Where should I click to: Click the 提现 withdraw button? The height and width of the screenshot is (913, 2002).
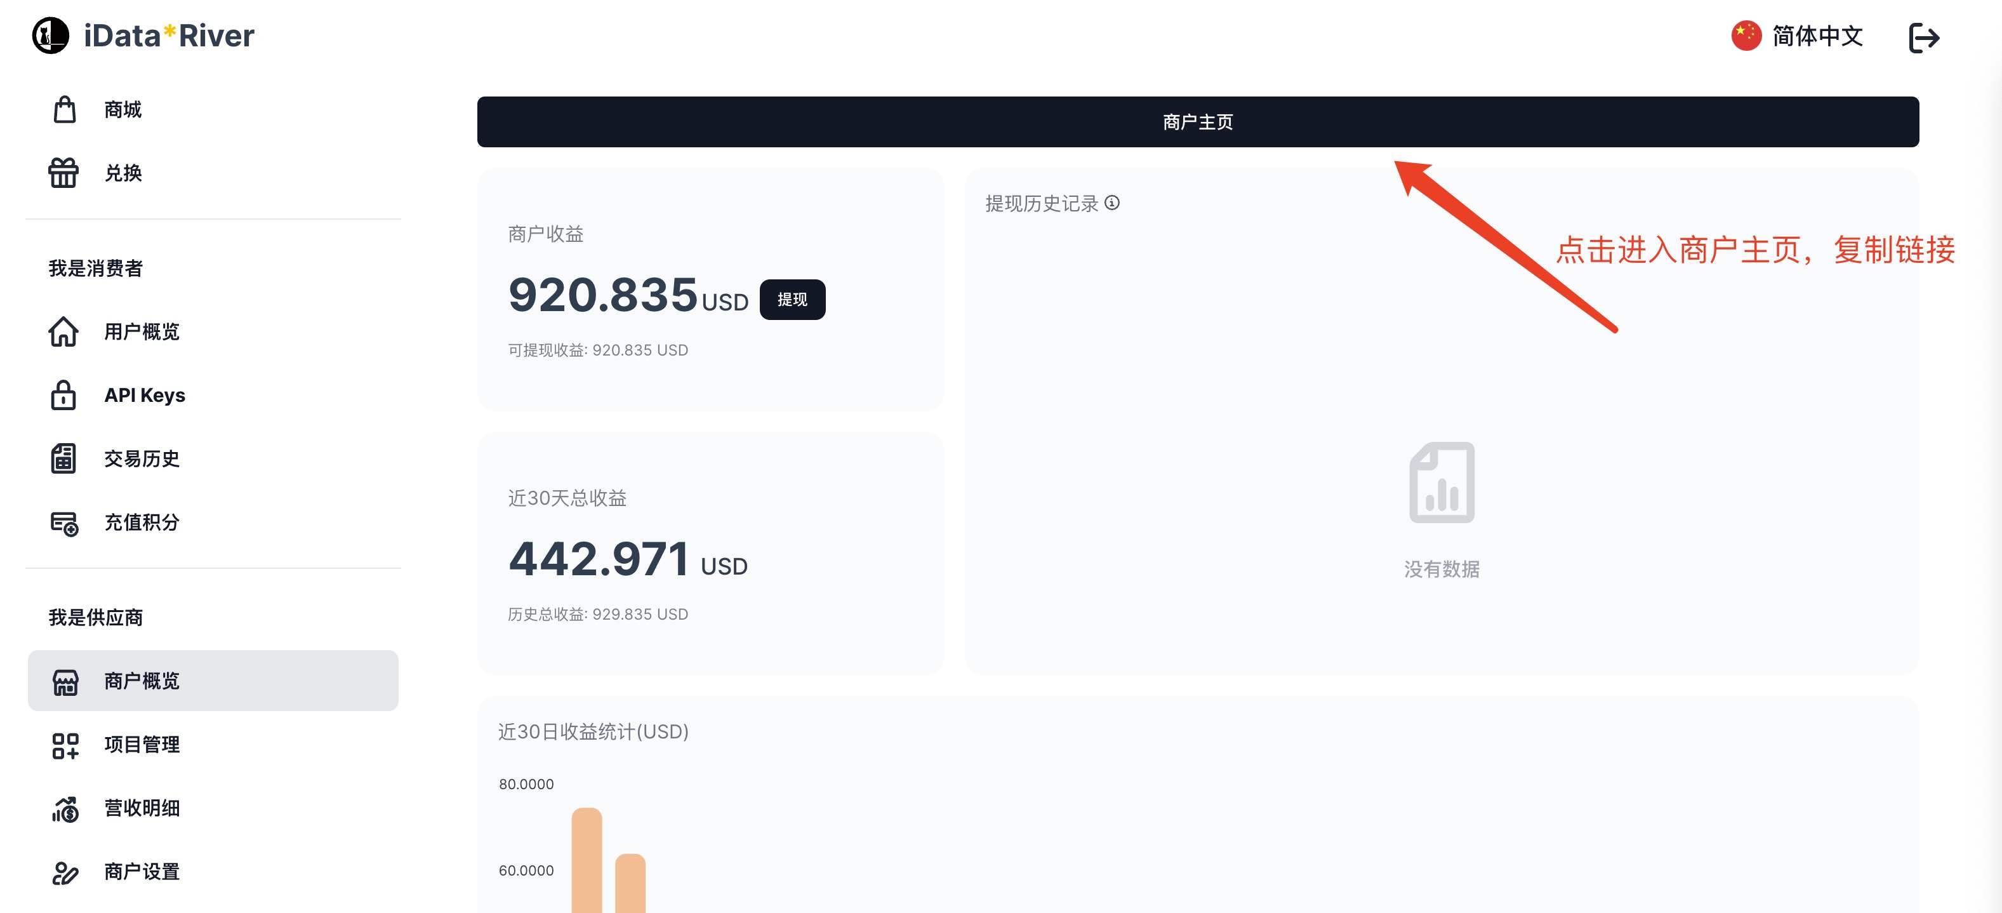click(x=792, y=300)
